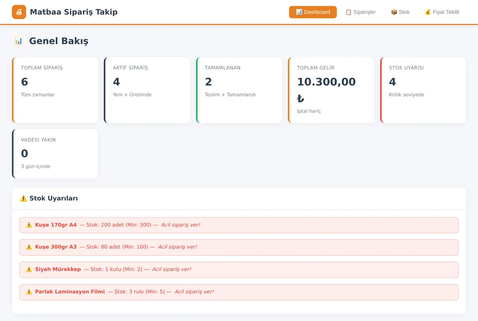Image resolution: width=478 pixels, height=321 pixels.
Task: Click 'Stok: 3 rulo (Min: 5)' text
Action: (139, 292)
